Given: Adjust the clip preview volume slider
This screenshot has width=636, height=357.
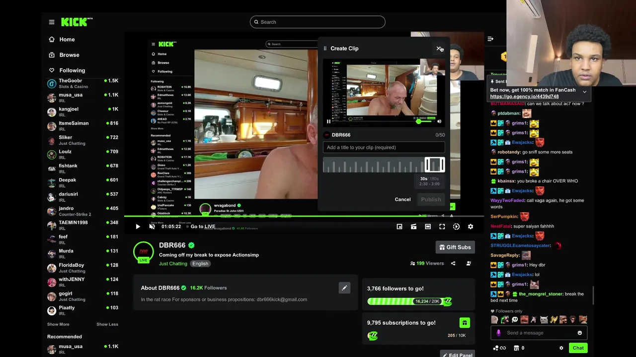Looking at the screenshot, I should click(425, 121).
